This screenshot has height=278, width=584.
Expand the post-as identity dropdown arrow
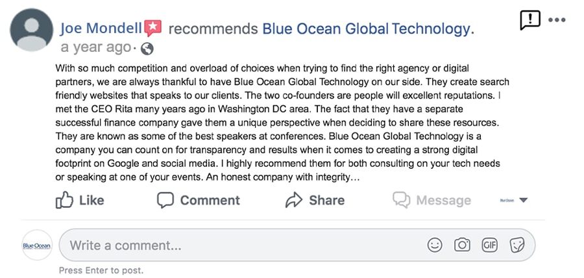pos(523,200)
